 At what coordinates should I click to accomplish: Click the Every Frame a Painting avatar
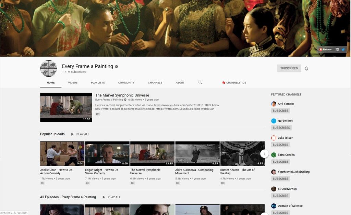click(x=49, y=68)
